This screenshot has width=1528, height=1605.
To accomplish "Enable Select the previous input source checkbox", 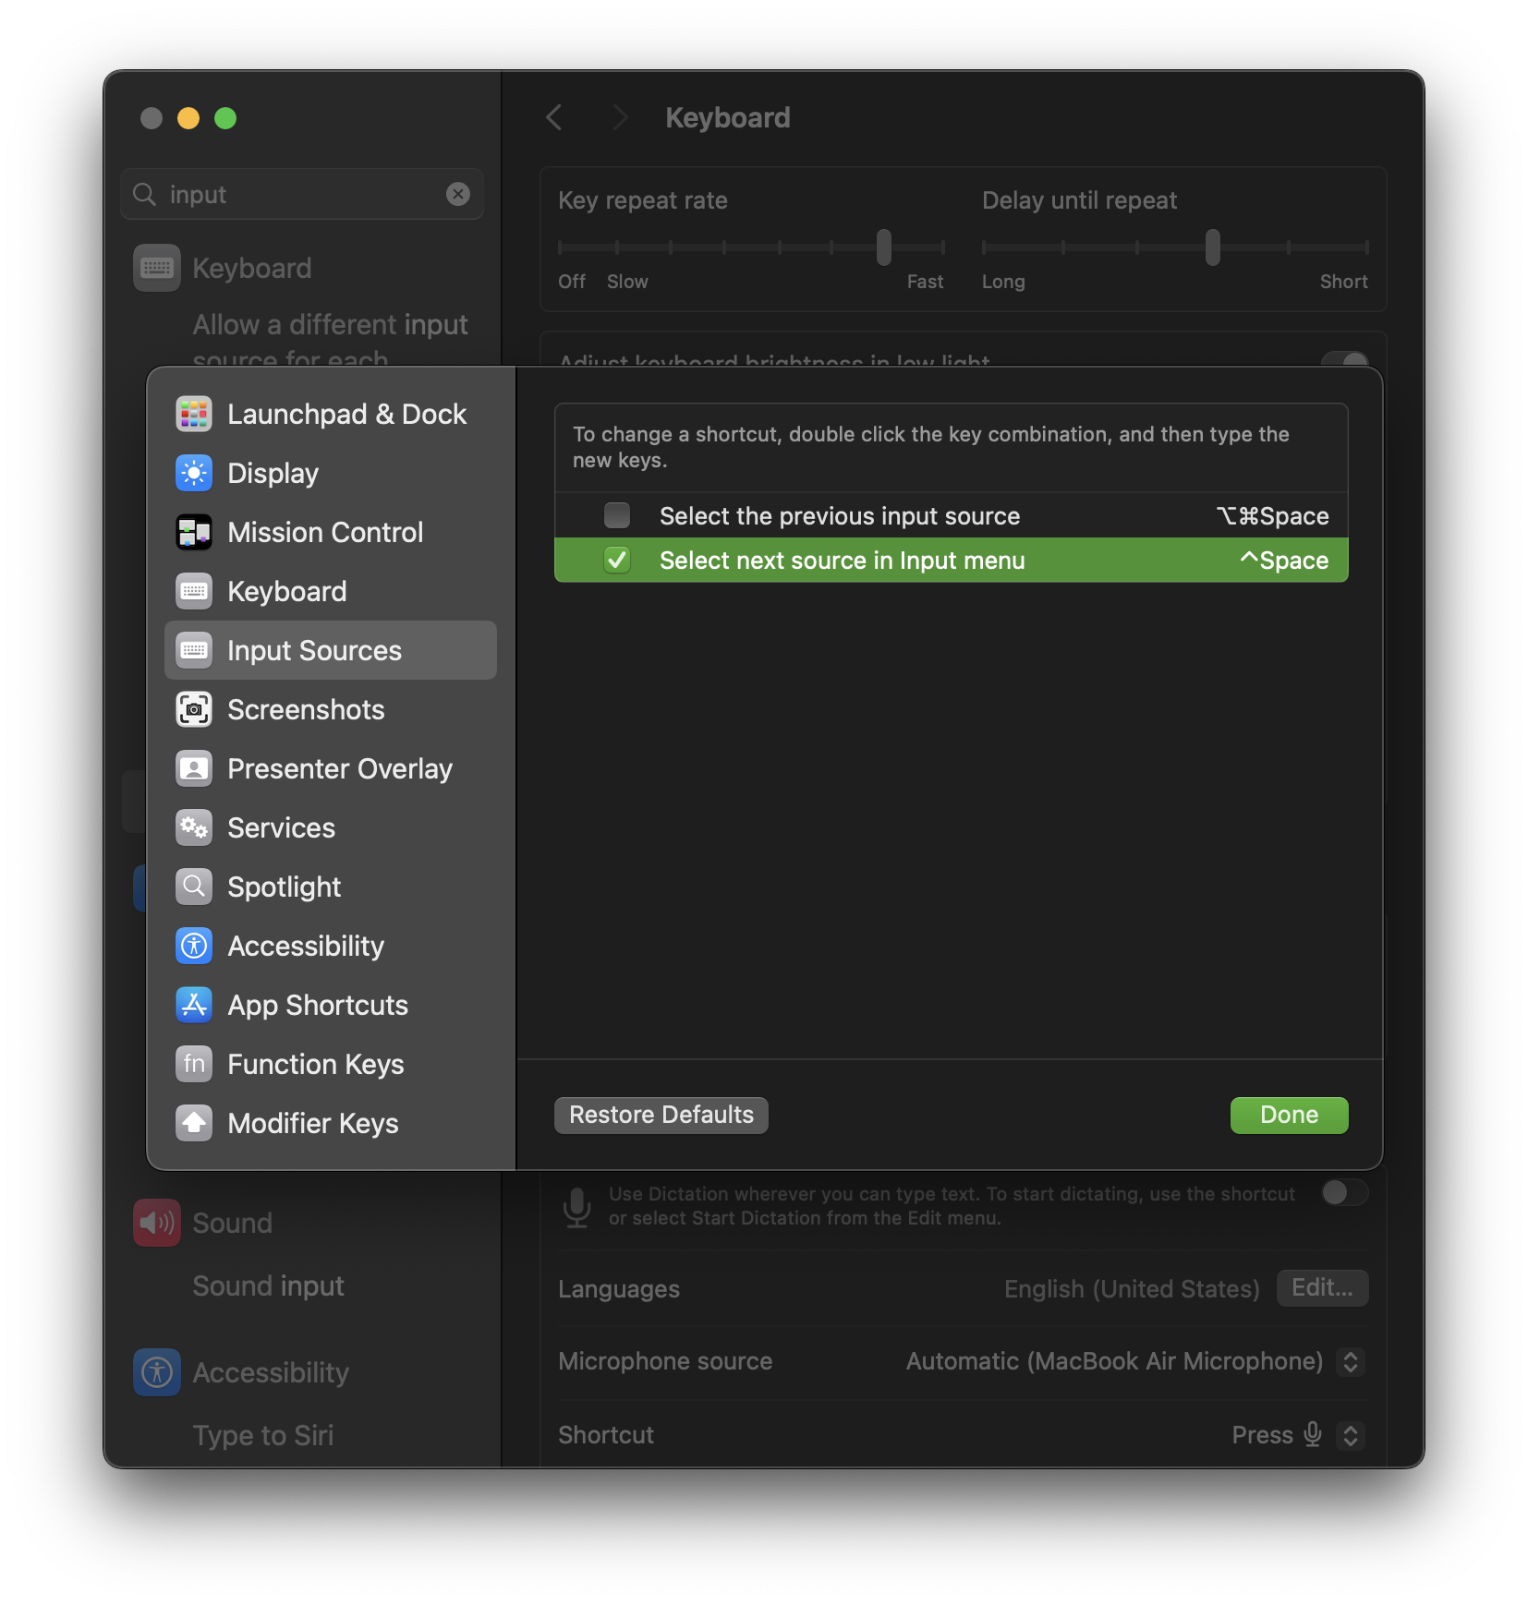I will pos(617,515).
